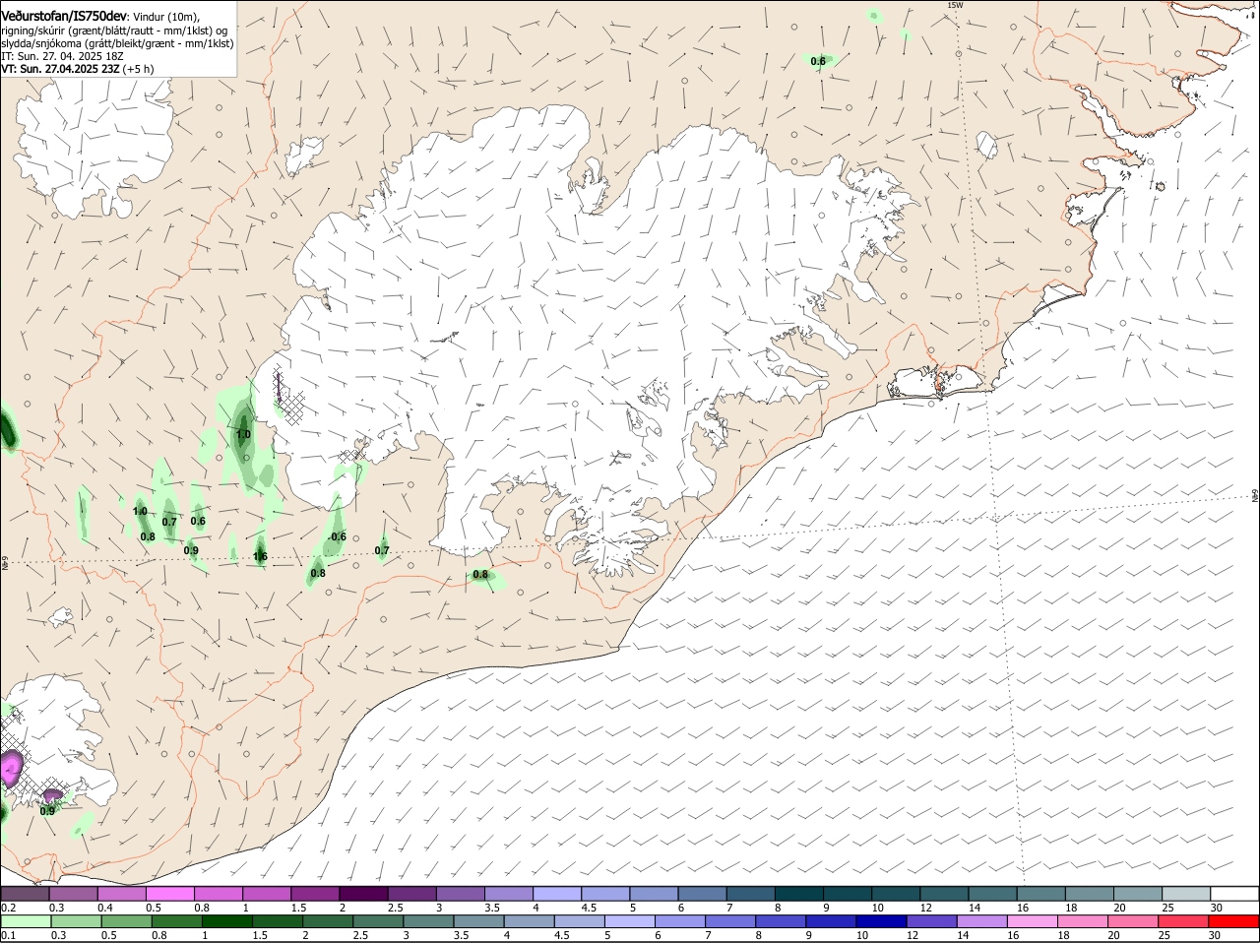Select the bright red 30 swatch on the rain scale
The width and height of the screenshot is (1260, 943).
tap(1234, 921)
